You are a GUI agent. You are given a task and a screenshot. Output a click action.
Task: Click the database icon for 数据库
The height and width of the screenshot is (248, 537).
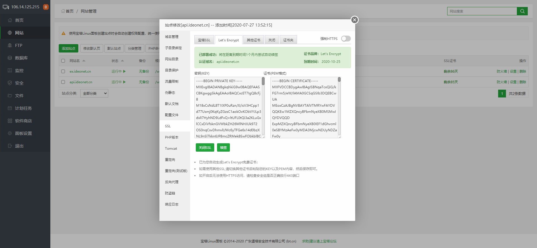[x=10, y=58]
